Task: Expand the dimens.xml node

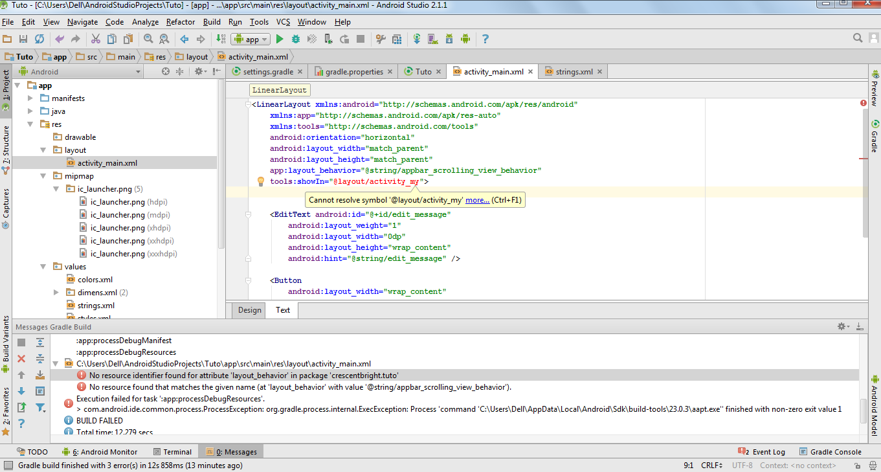Action: (56, 293)
